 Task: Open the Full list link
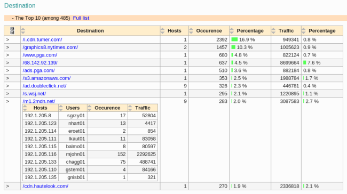(81, 18)
